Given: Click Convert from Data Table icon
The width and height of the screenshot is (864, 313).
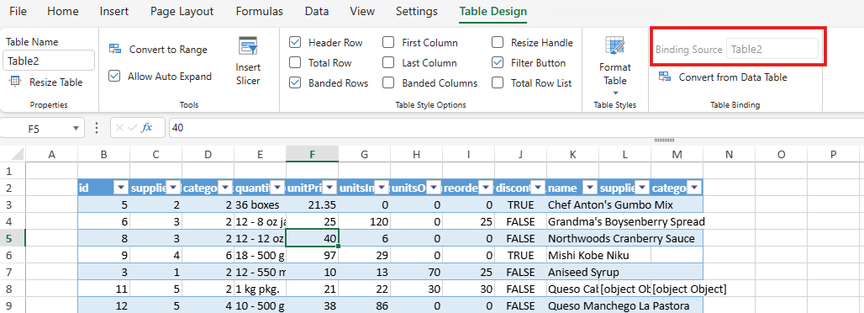Looking at the screenshot, I should click(665, 77).
